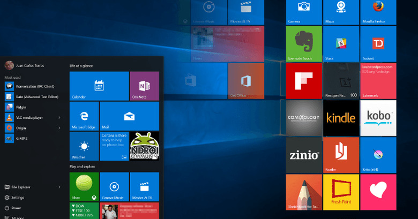Open the Camera tile
The image size is (418, 219).
coord(304,12)
